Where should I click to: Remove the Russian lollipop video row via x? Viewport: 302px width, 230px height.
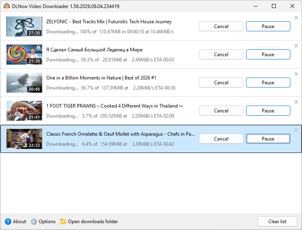(296, 46)
